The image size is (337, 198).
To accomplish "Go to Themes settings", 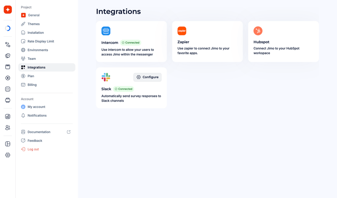I will pos(47,24).
